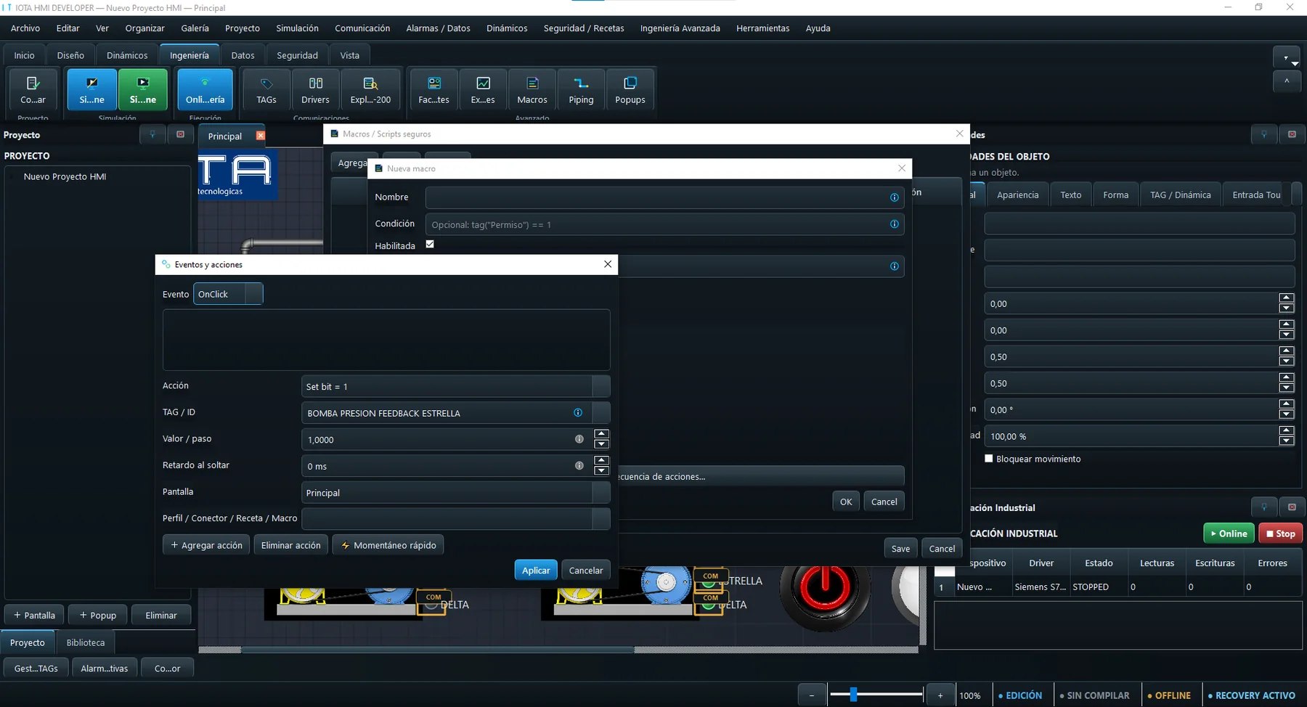This screenshot has width=1307, height=707.
Task: Open the Pantalla dropdown showing Principal
Action: coord(455,492)
